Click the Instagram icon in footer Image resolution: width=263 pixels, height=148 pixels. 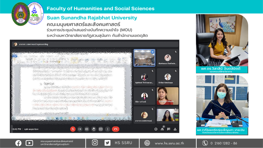[x=95, y=143]
